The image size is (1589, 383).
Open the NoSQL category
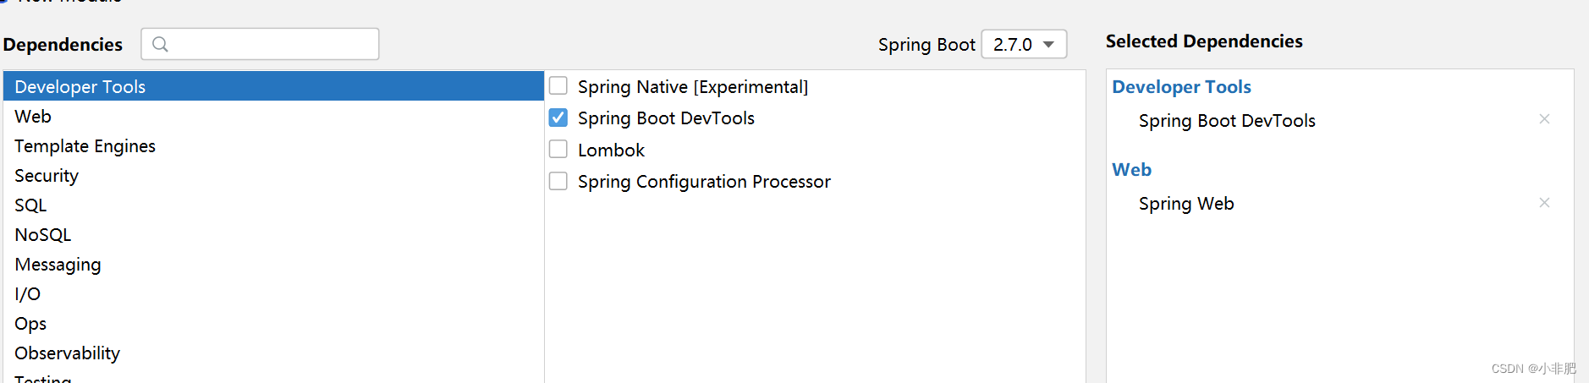coord(42,235)
